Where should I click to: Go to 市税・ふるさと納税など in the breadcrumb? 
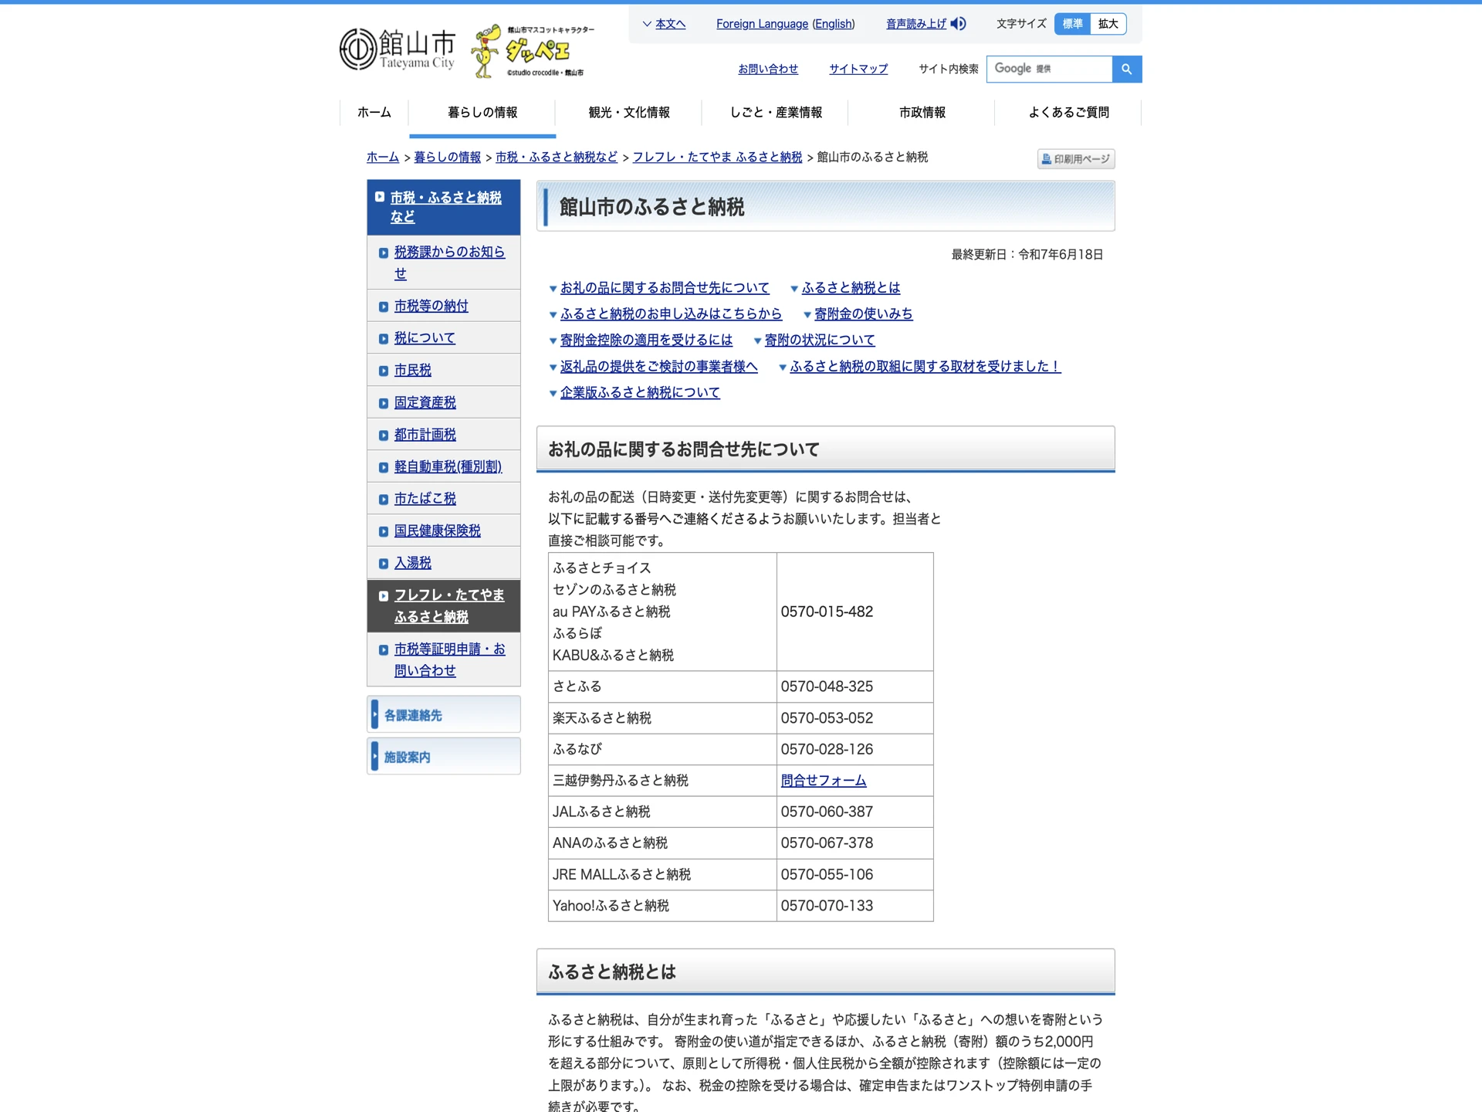(556, 157)
